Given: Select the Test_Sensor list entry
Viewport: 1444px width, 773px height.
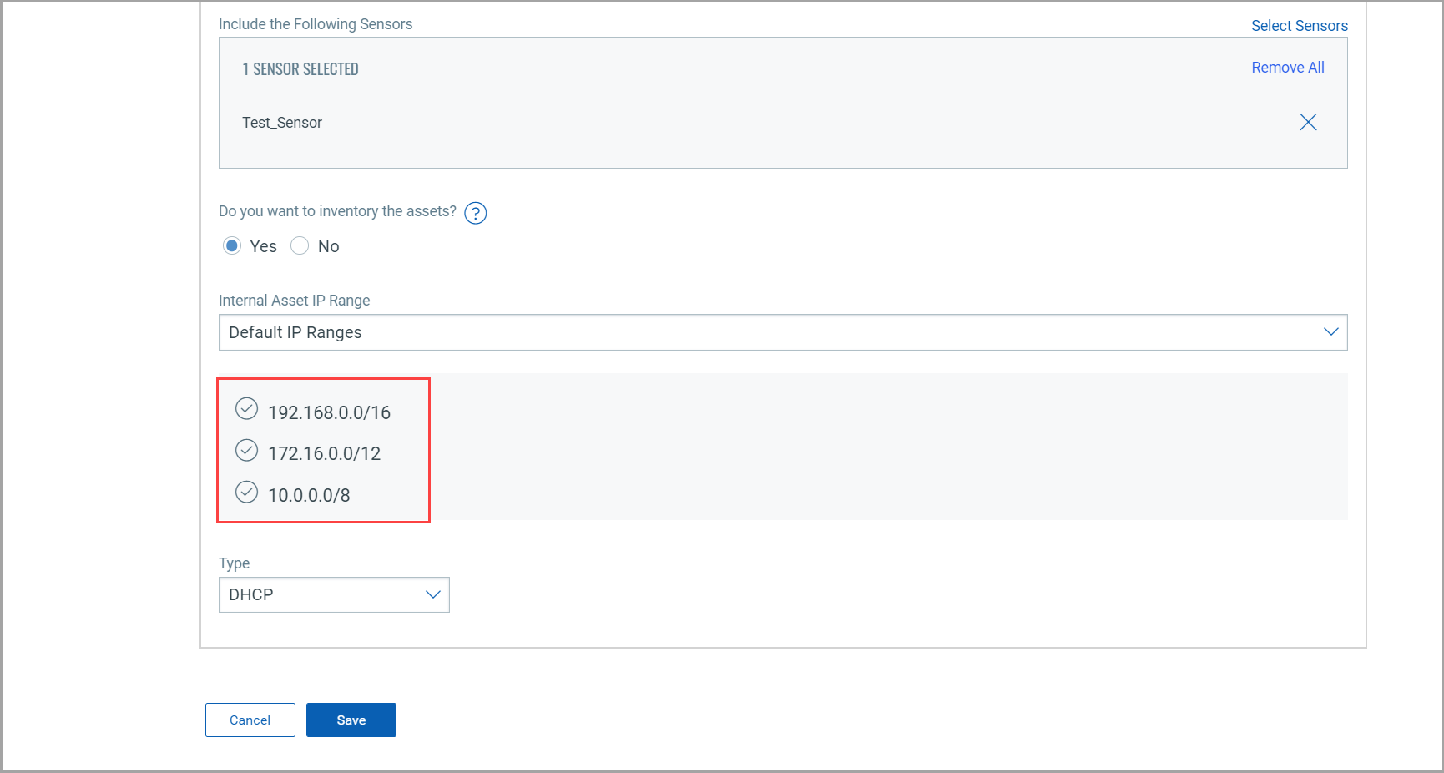Looking at the screenshot, I should point(282,122).
